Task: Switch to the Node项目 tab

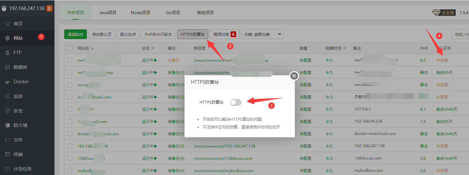Action: coord(140,13)
